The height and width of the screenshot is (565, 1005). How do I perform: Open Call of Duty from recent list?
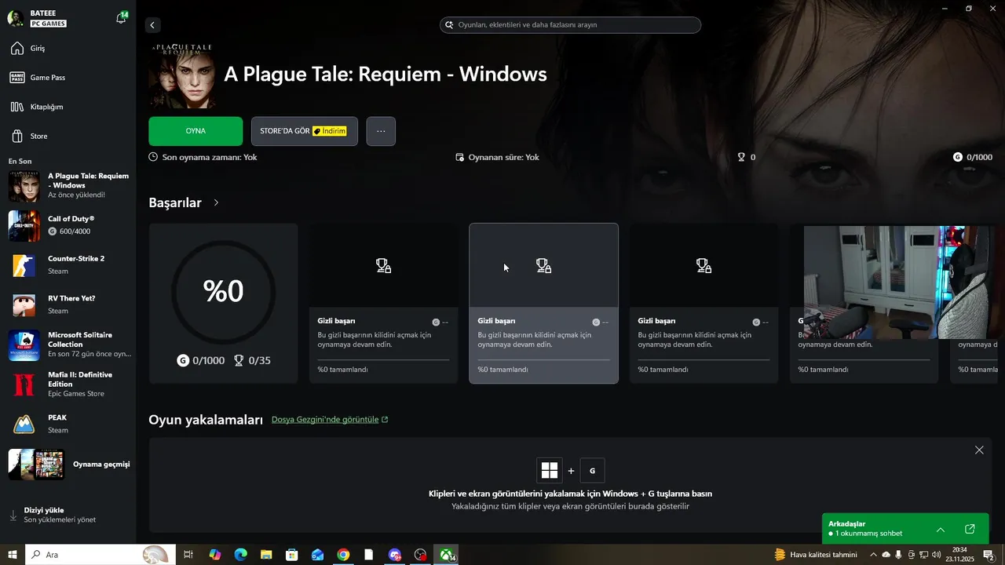tap(68, 225)
